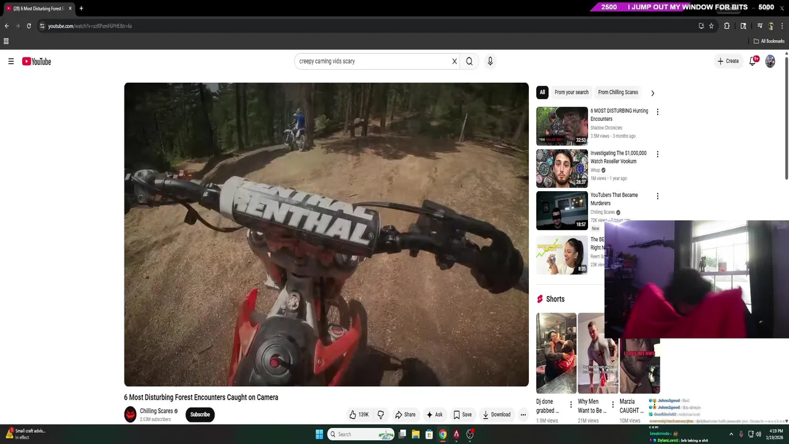Open clock showing 4:19 PM

pyautogui.click(x=775, y=434)
